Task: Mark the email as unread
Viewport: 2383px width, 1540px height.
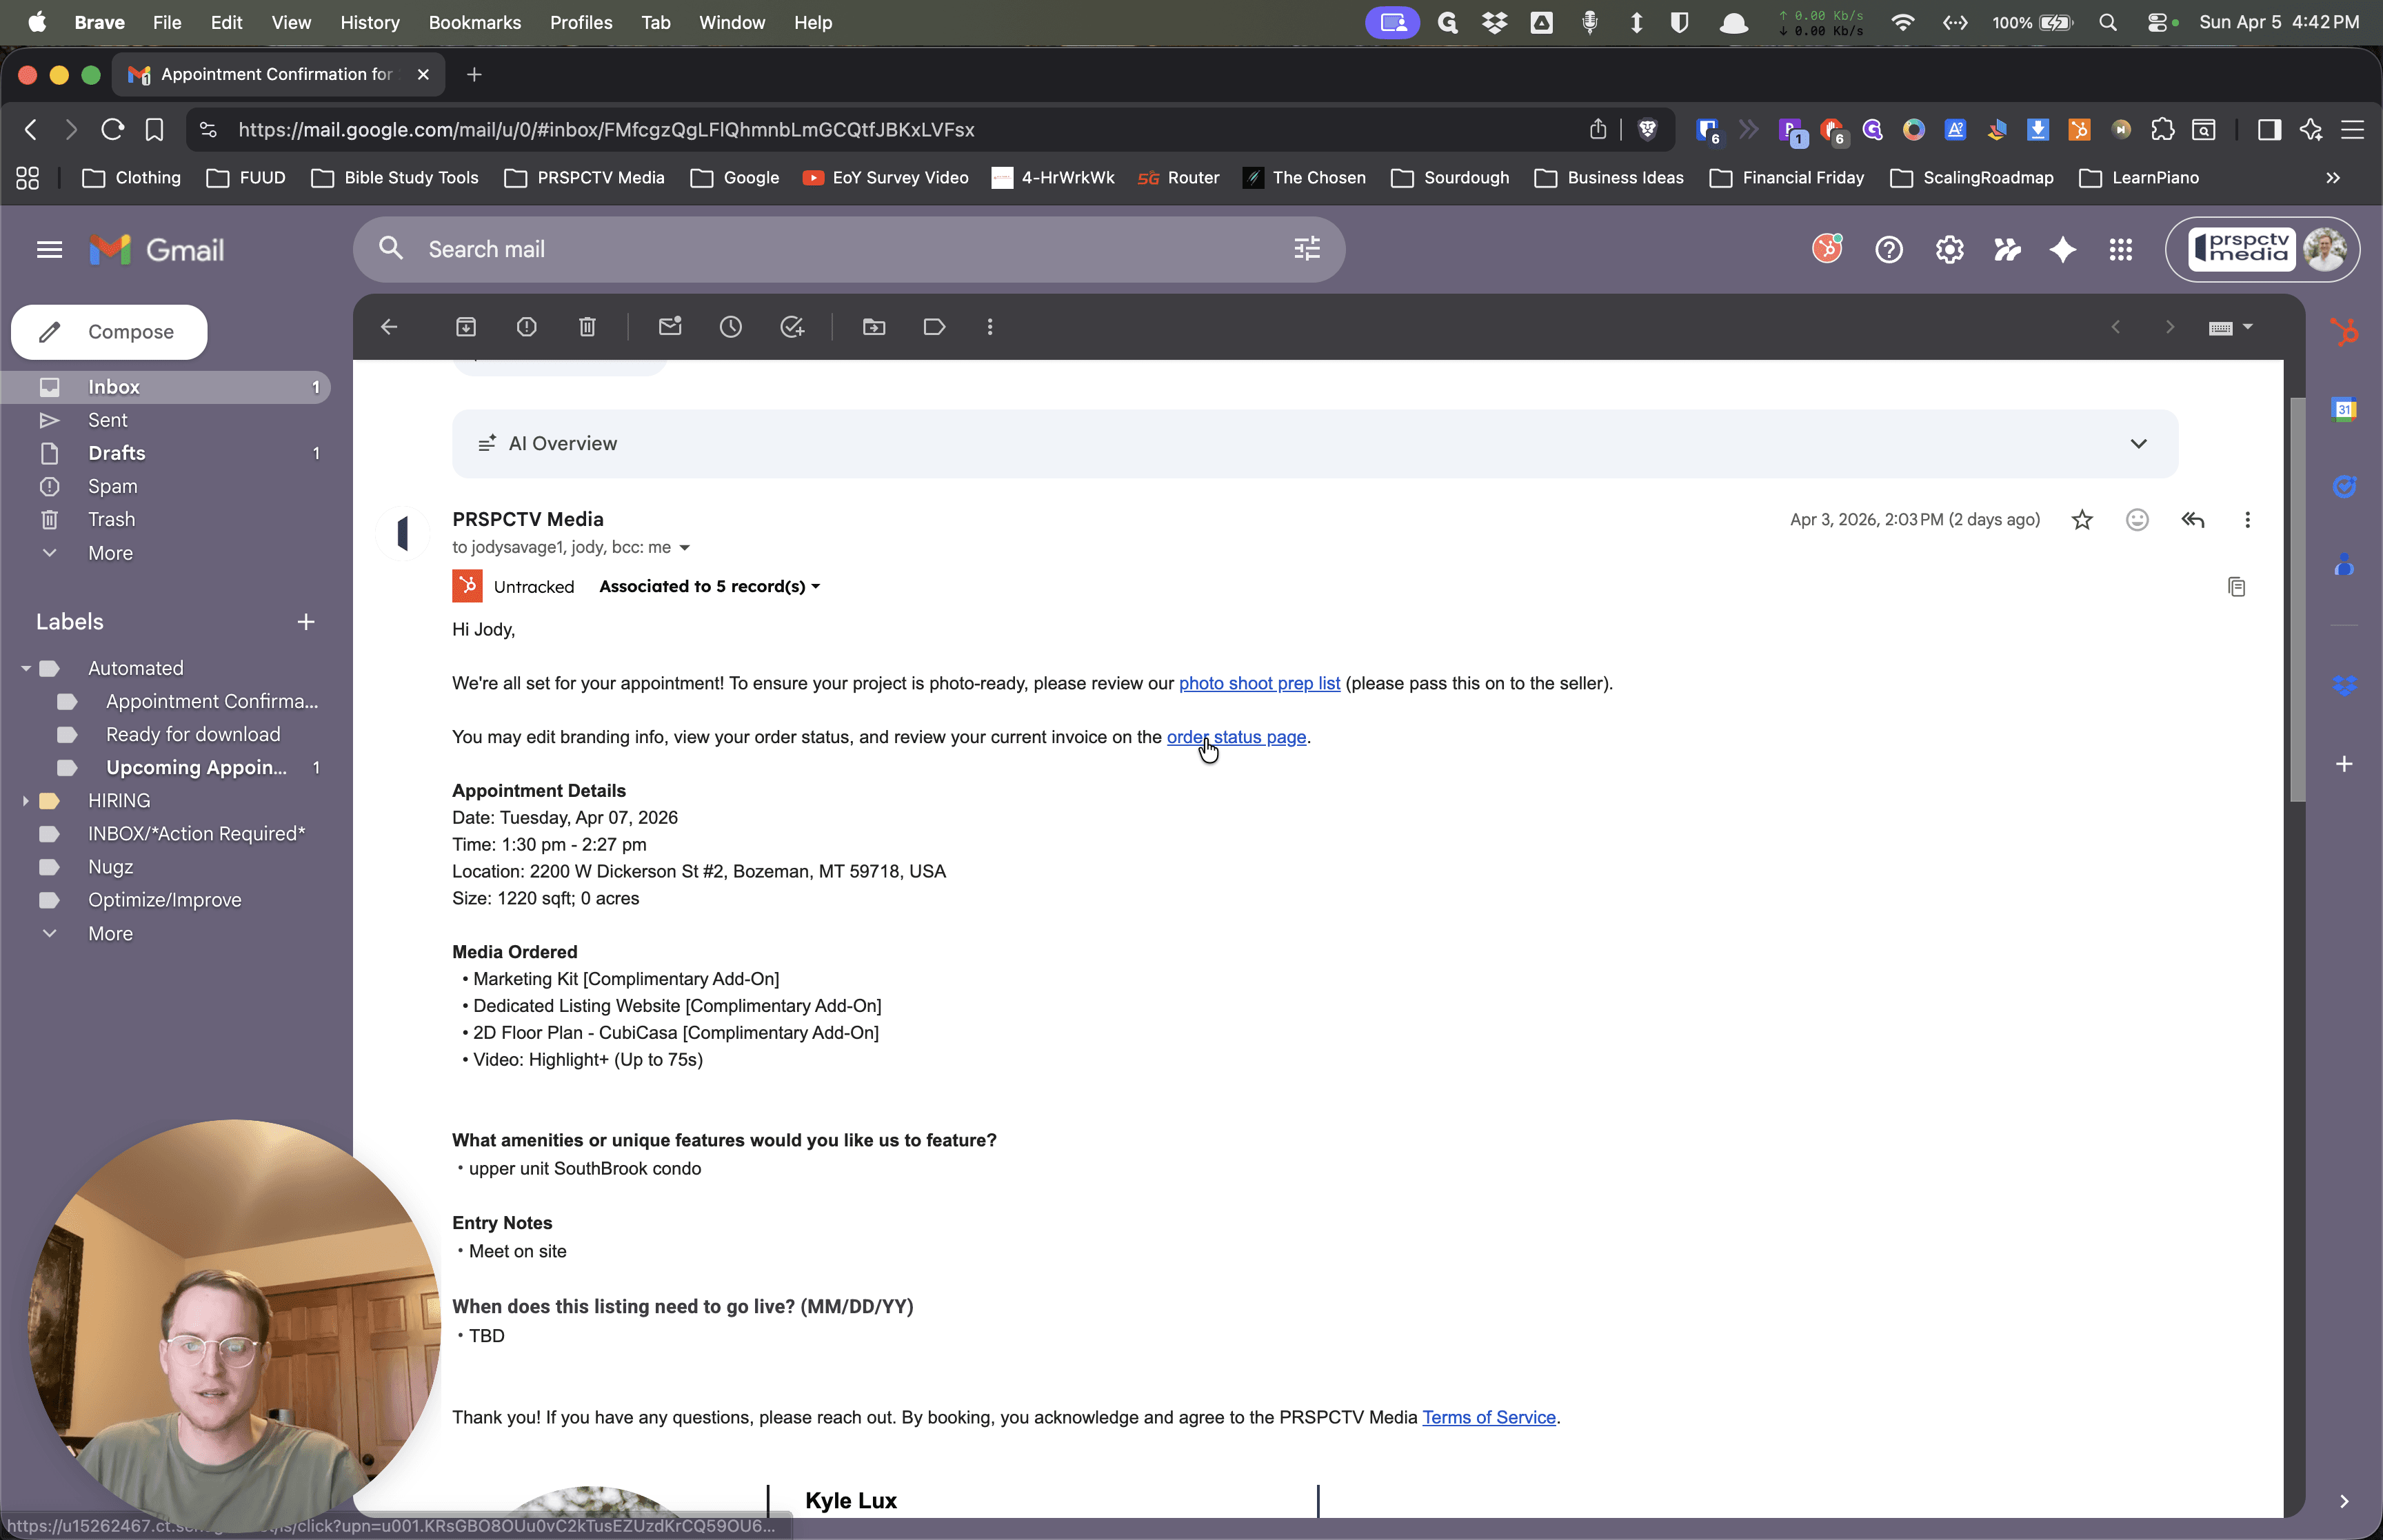Action: coord(670,327)
